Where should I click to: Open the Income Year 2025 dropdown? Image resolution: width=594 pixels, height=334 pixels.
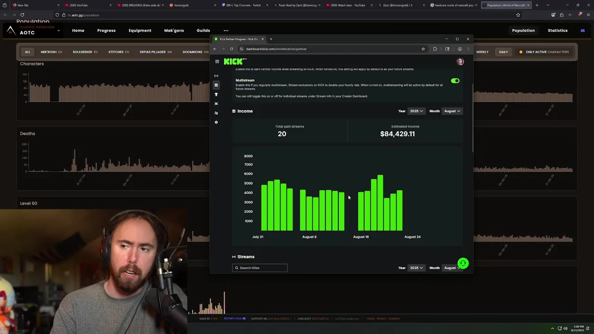pyautogui.click(x=416, y=111)
